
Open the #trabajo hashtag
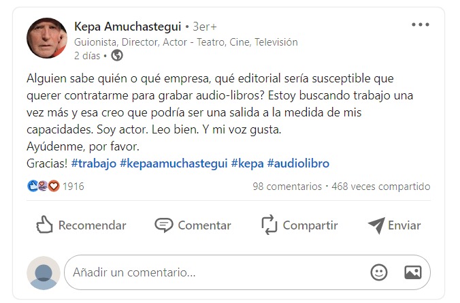pos(94,163)
